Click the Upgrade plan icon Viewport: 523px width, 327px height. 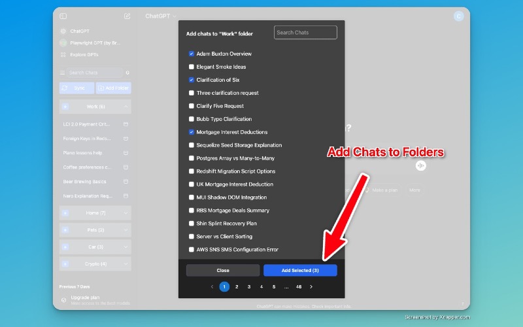(x=63, y=300)
